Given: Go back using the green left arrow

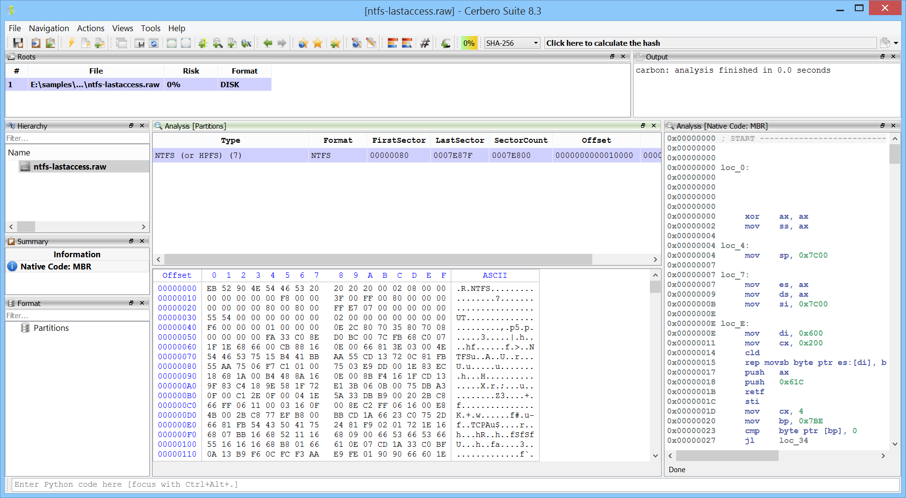Looking at the screenshot, I should 267,43.
